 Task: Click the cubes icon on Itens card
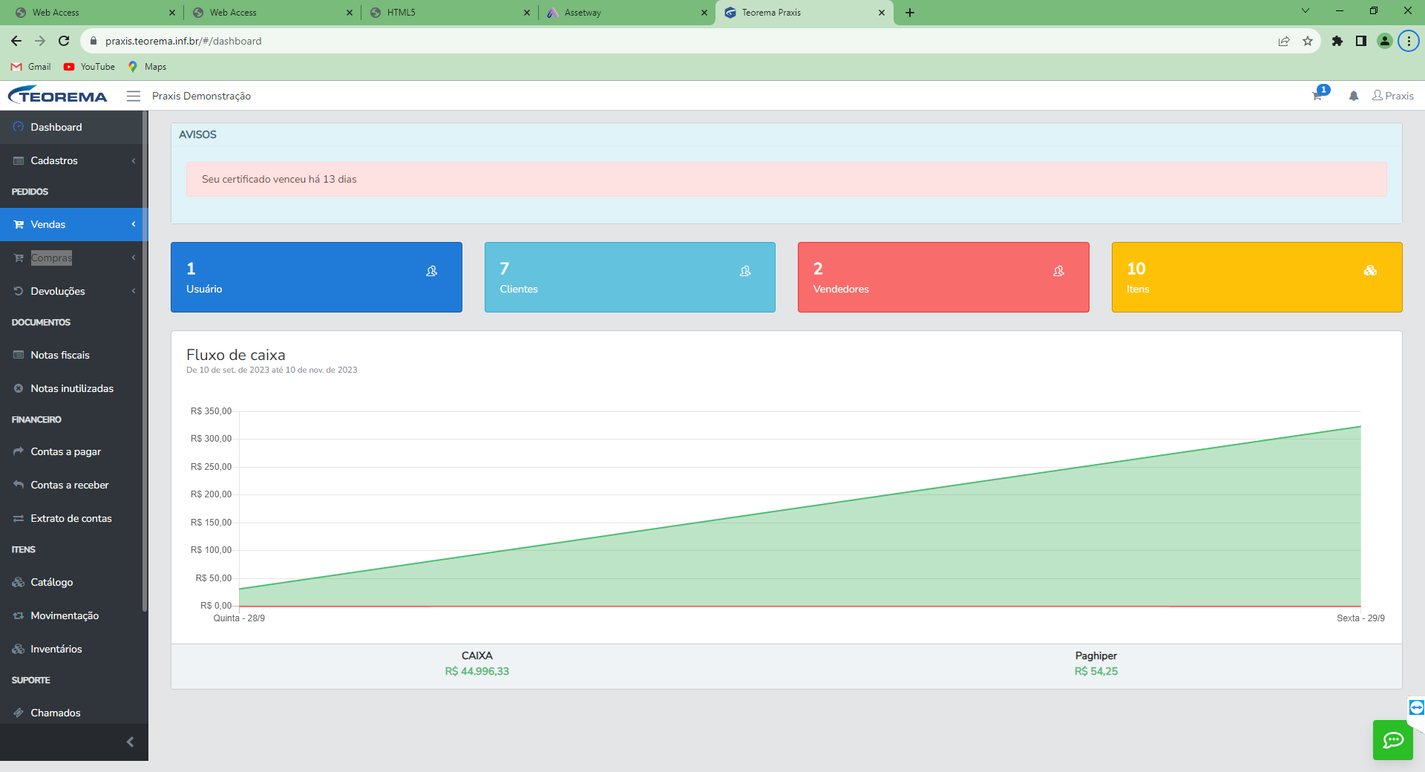click(x=1370, y=271)
